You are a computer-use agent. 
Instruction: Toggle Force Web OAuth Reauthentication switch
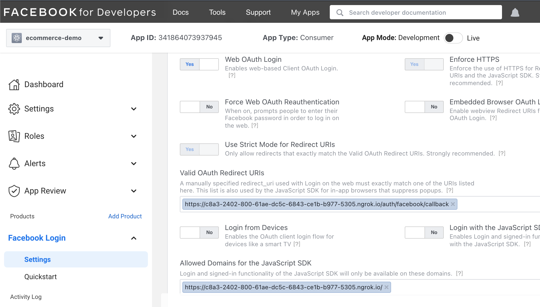tap(199, 107)
